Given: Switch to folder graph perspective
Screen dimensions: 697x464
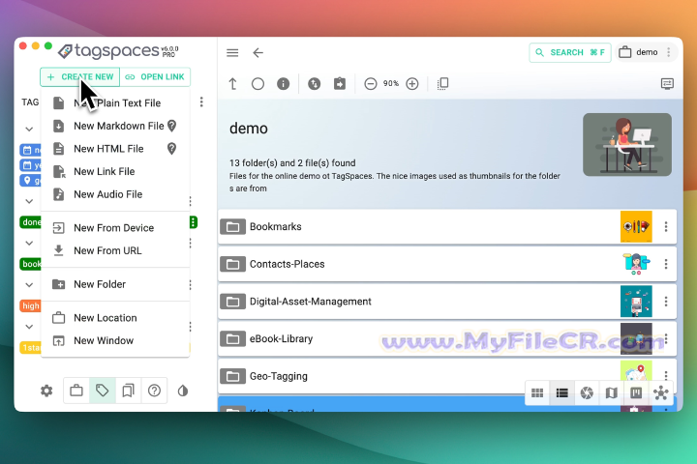Looking at the screenshot, I should click(661, 392).
